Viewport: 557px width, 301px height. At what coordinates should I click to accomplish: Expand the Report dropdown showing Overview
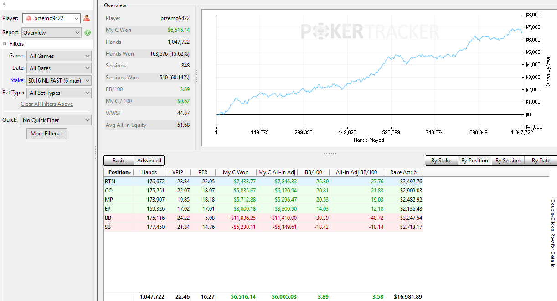click(x=52, y=33)
